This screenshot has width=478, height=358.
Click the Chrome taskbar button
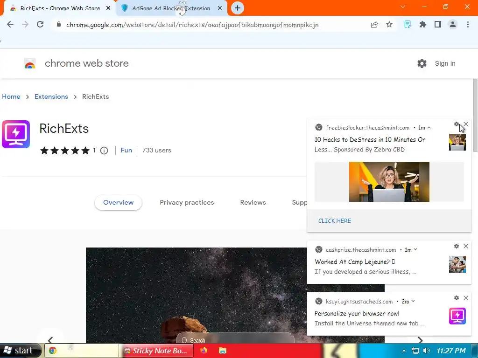point(81,351)
